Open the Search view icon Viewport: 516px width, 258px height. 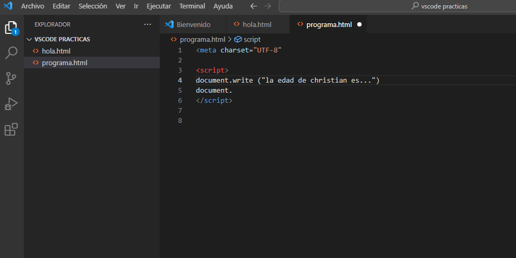tap(11, 53)
